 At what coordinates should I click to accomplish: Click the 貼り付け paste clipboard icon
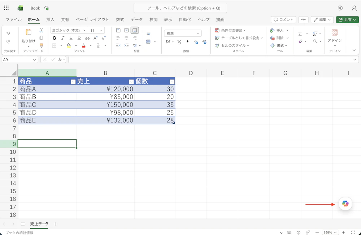point(28,32)
